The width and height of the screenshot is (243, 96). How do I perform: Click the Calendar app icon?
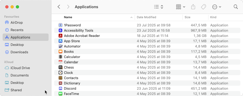coord(60,62)
